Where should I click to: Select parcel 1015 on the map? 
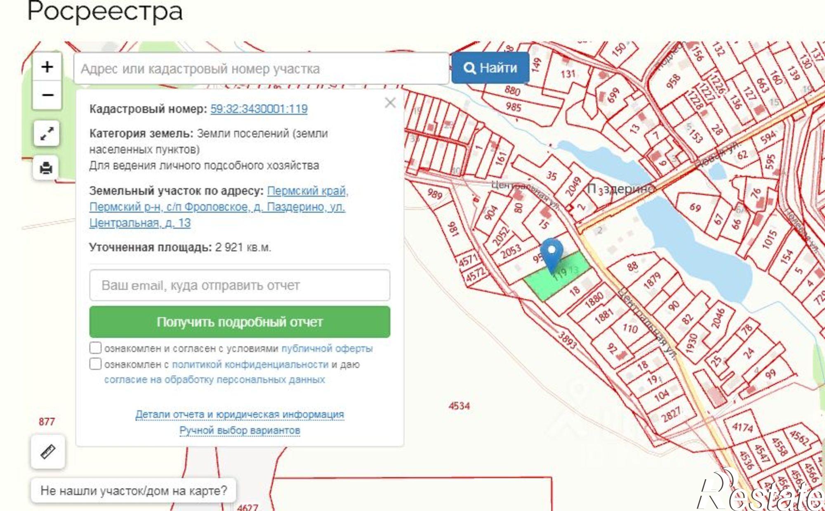pyautogui.click(x=769, y=239)
